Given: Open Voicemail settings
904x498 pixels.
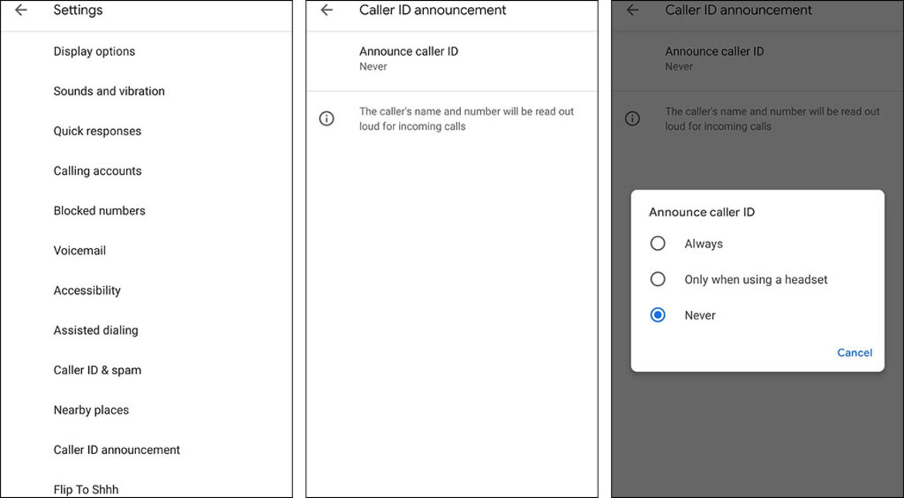Looking at the screenshot, I should (x=146, y=250).
